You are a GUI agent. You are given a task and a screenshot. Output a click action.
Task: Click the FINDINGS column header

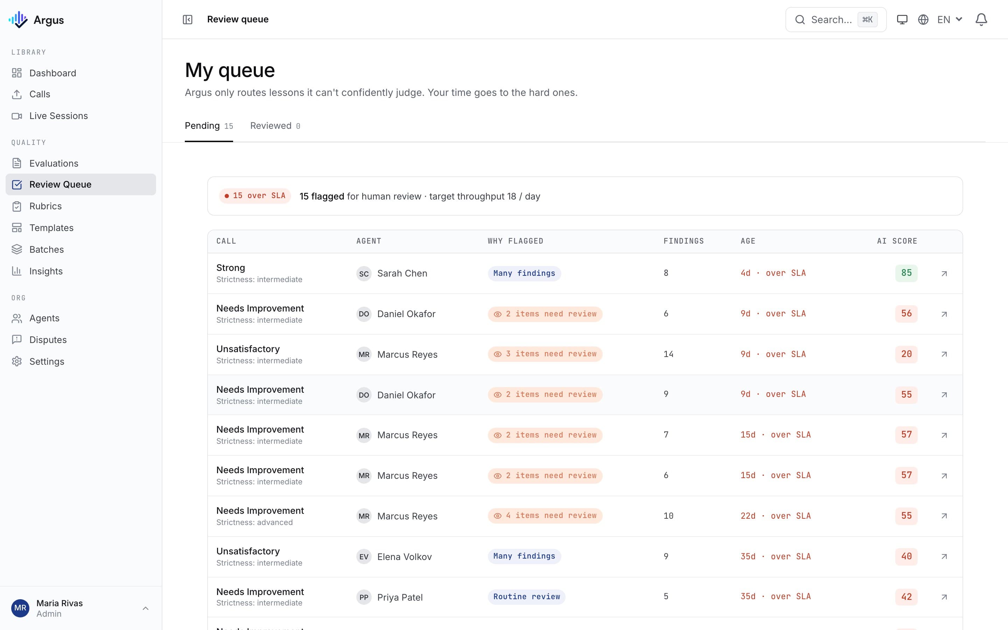(x=684, y=241)
